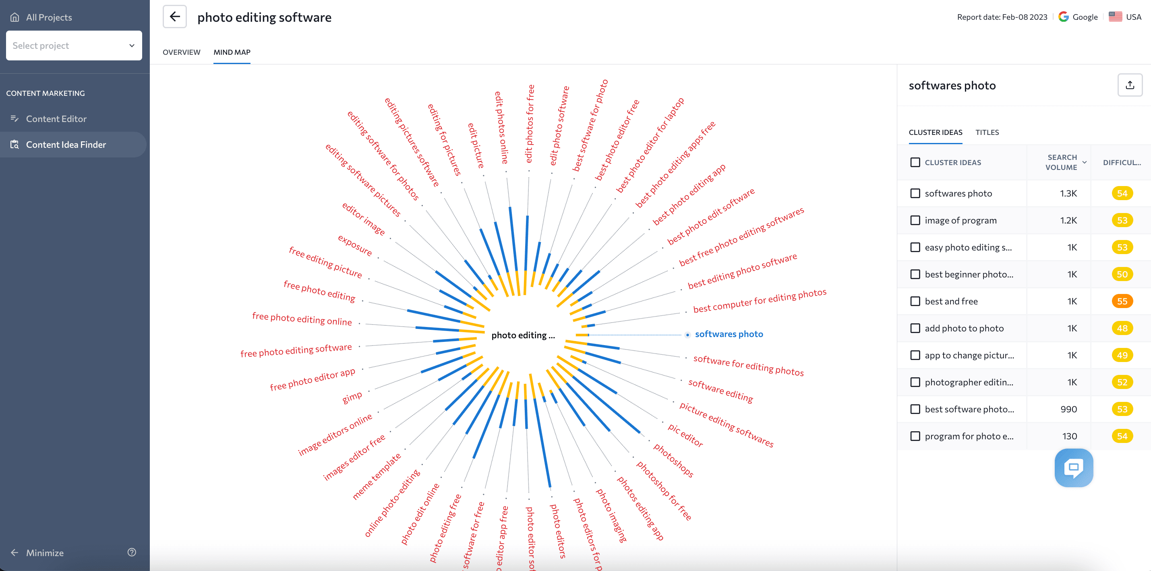Screen dimensions: 1151x571
Task: Check the 'softwares photo' cluster checkbox
Action: (915, 193)
